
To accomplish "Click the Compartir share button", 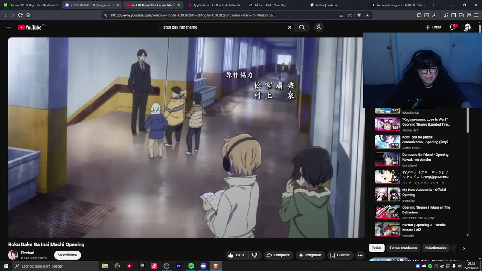I will [x=278, y=255].
